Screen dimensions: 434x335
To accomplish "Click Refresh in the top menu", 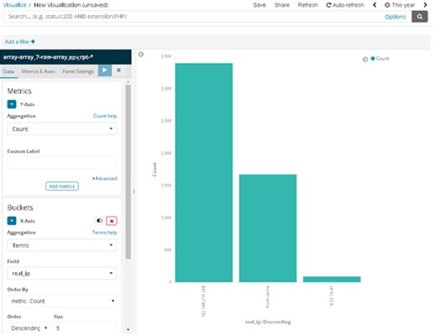I will pos(308,5).
